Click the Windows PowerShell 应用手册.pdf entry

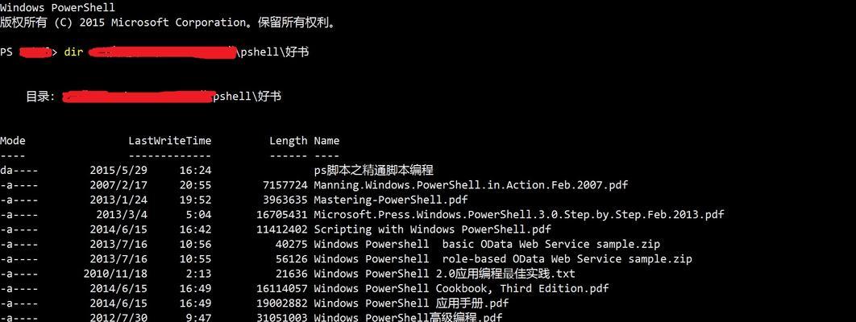[x=411, y=303]
